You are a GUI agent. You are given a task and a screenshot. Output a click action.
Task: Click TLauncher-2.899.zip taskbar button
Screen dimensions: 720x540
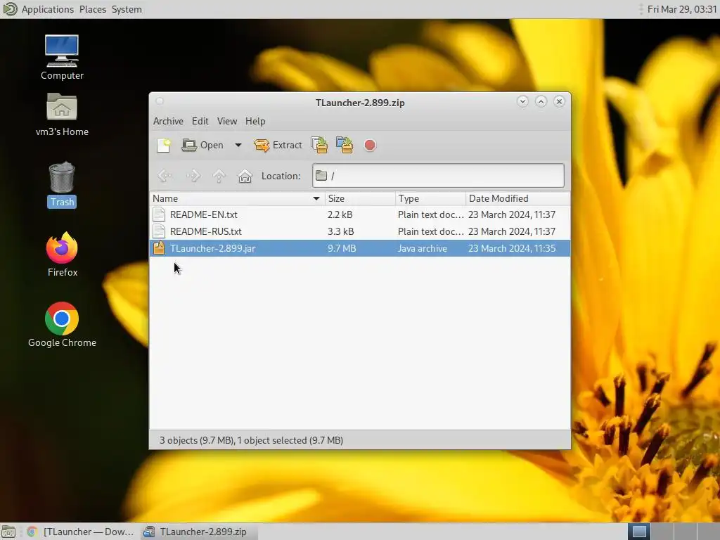(x=198, y=532)
